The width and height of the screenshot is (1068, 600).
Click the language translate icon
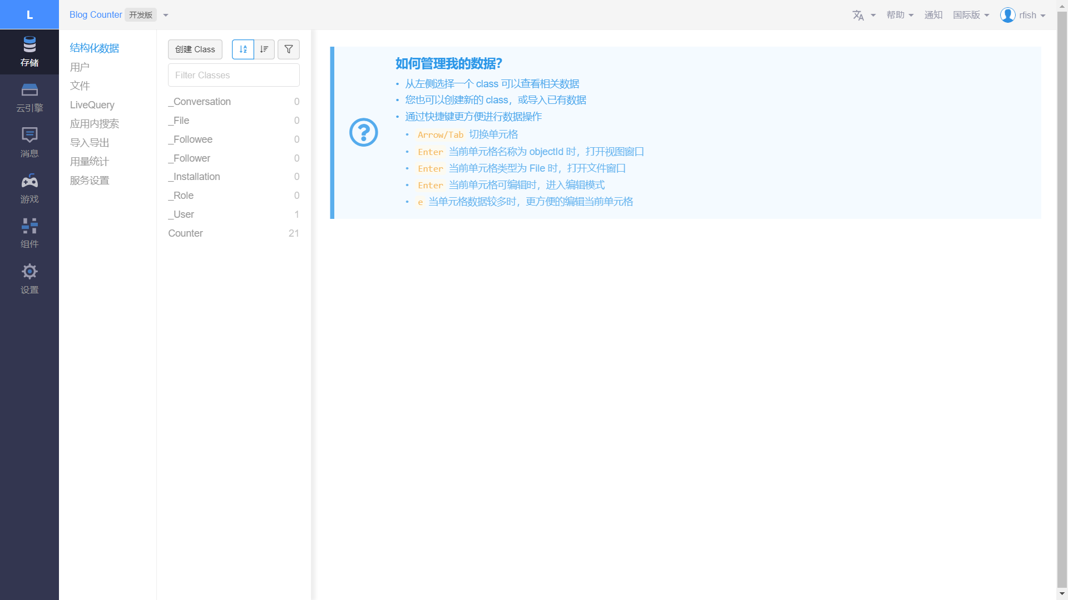(858, 16)
